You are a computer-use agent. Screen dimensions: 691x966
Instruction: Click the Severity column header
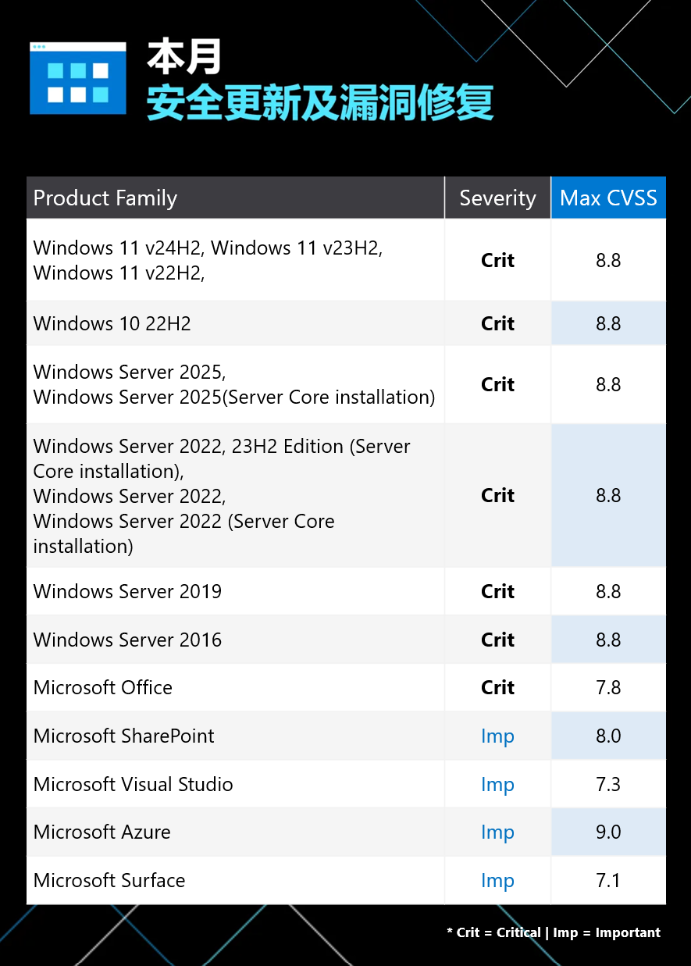(497, 198)
